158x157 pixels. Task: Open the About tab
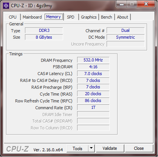click(x=122, y=17)
